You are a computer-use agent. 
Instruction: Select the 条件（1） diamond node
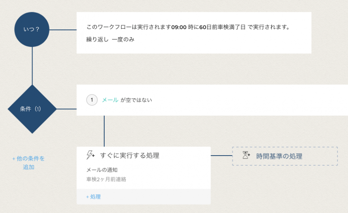pyautogui.click(x=32, y=109)
